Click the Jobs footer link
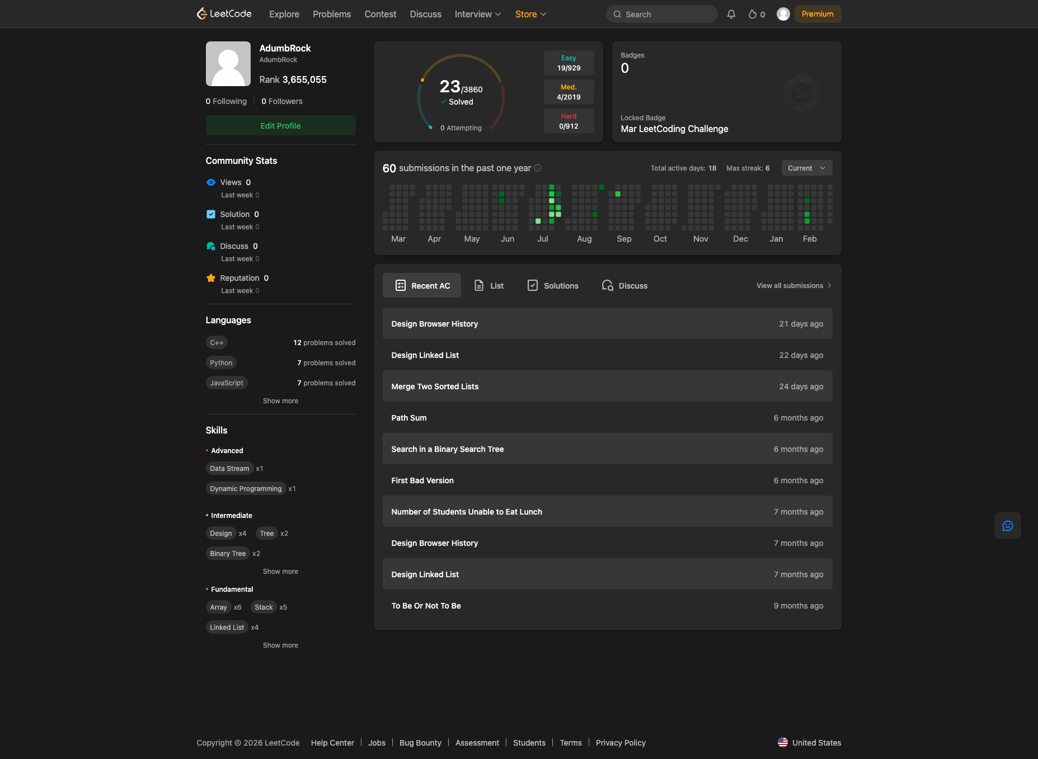This screenshot has height=759, width=1038. (x=377, y=743)
